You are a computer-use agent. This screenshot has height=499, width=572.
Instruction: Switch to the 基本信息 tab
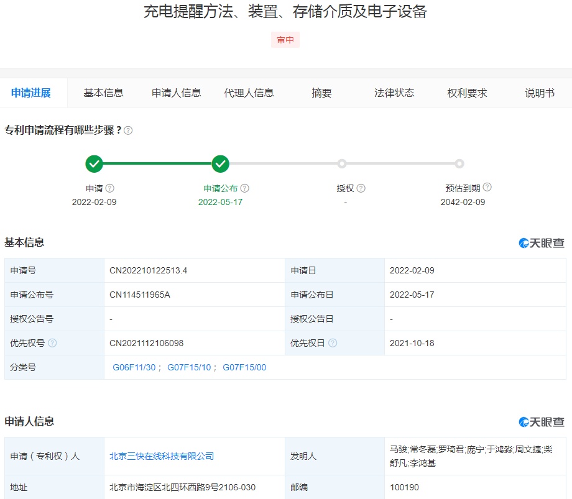tap(104, 93)
